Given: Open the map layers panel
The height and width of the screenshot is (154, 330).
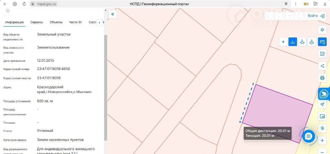Looking at the screenshot, I should click(x=322, y=30).
